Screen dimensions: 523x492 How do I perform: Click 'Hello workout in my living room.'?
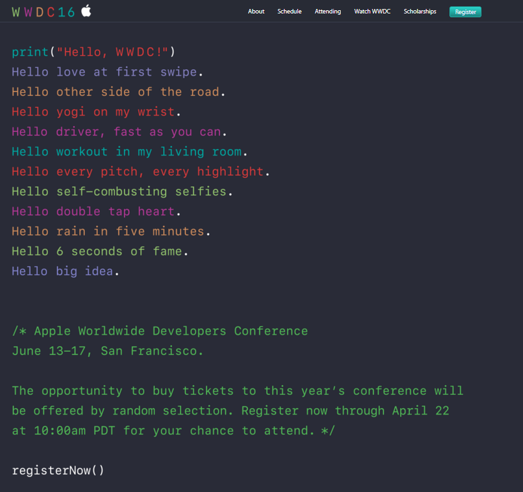130,152
